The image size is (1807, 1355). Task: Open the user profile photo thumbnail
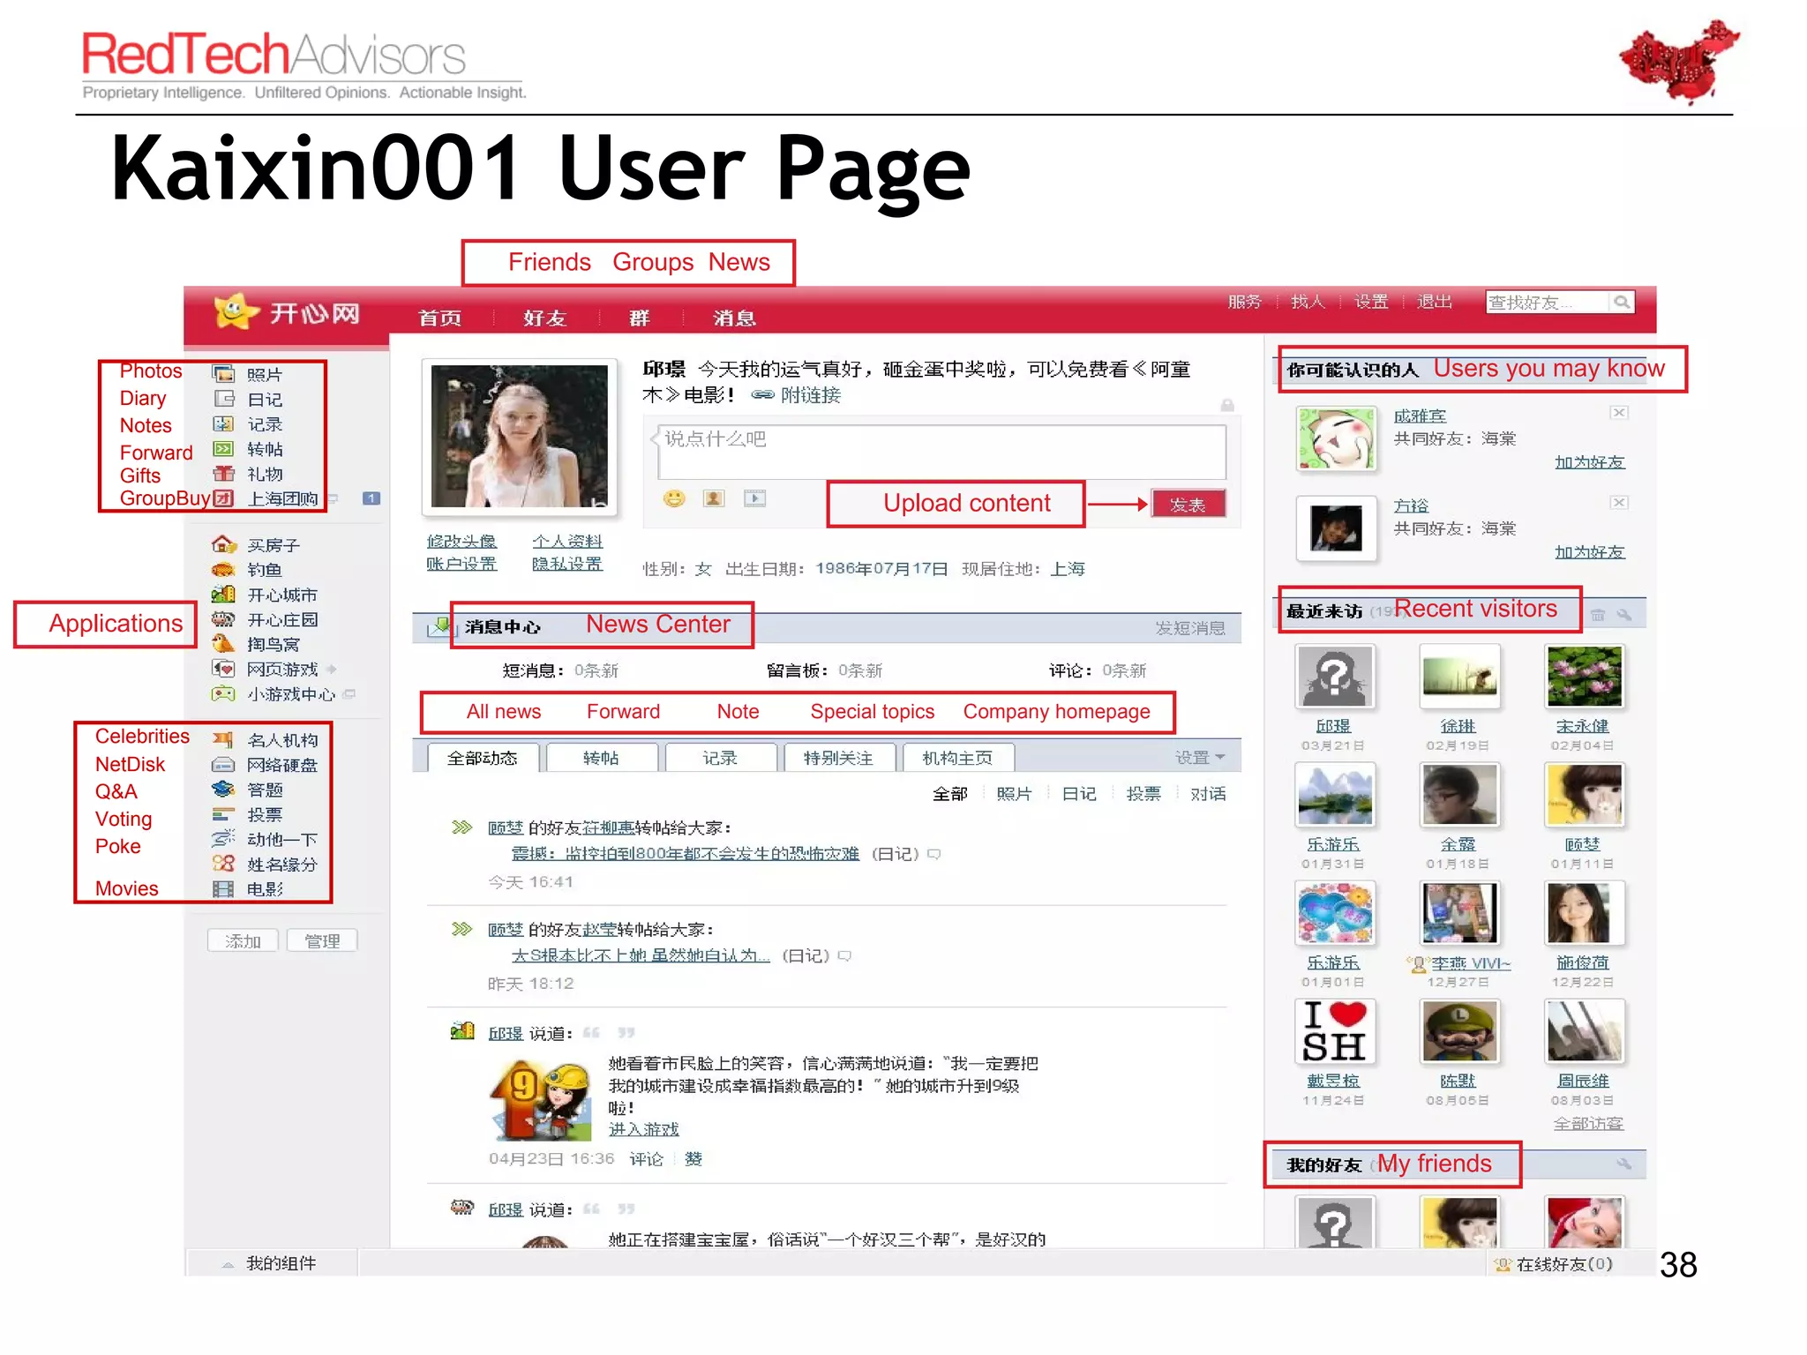519,437
